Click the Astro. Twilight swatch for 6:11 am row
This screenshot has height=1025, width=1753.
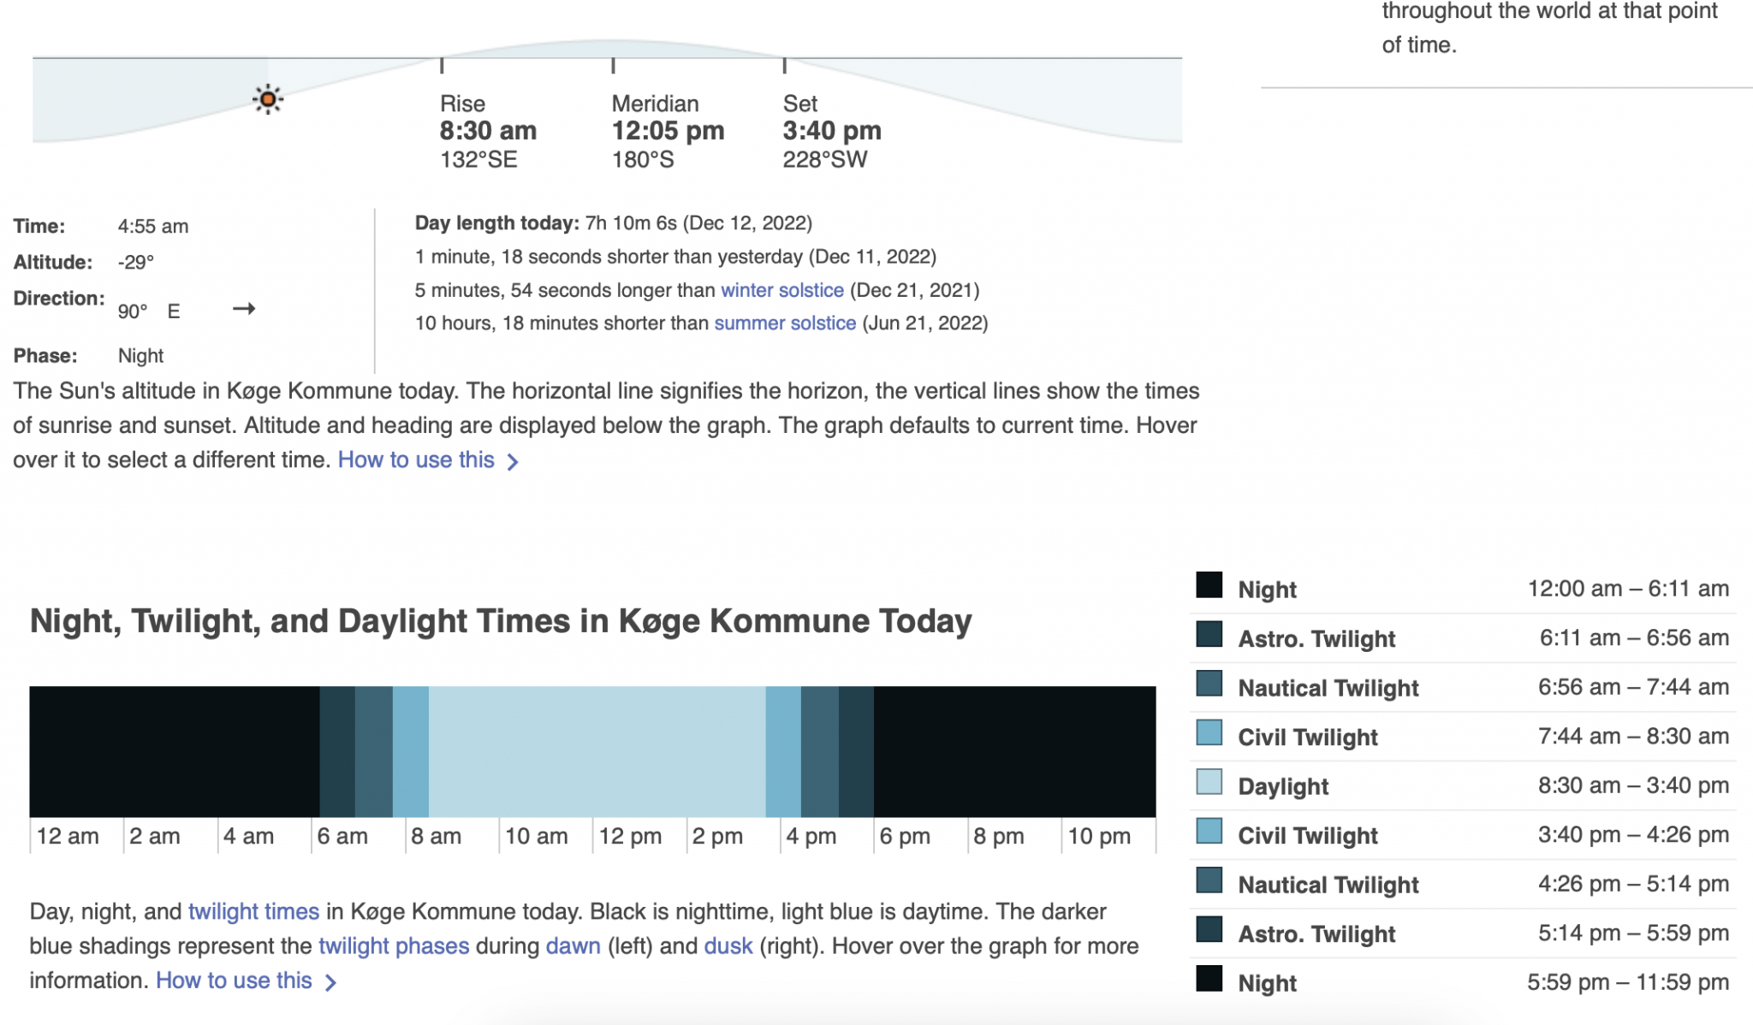(x=1209, y=634)
